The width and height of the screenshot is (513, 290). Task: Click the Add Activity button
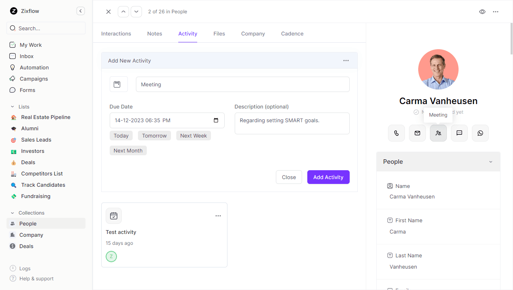tap(328, 177)
